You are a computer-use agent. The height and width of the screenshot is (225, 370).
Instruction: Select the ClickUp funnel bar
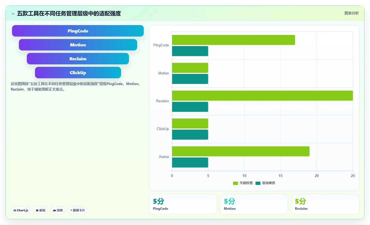click(x=78, y=73)
